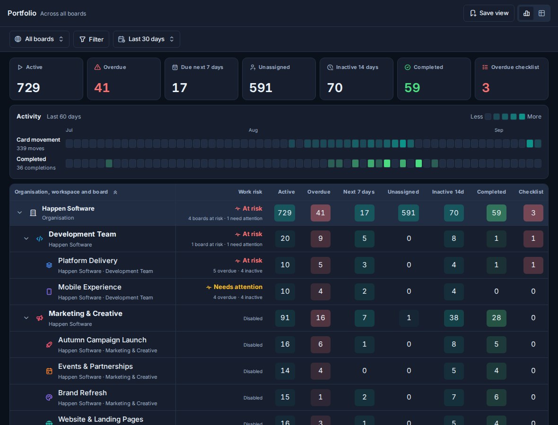
Task: Open the Overdue 41 stat card
Action: coord(124,79)
